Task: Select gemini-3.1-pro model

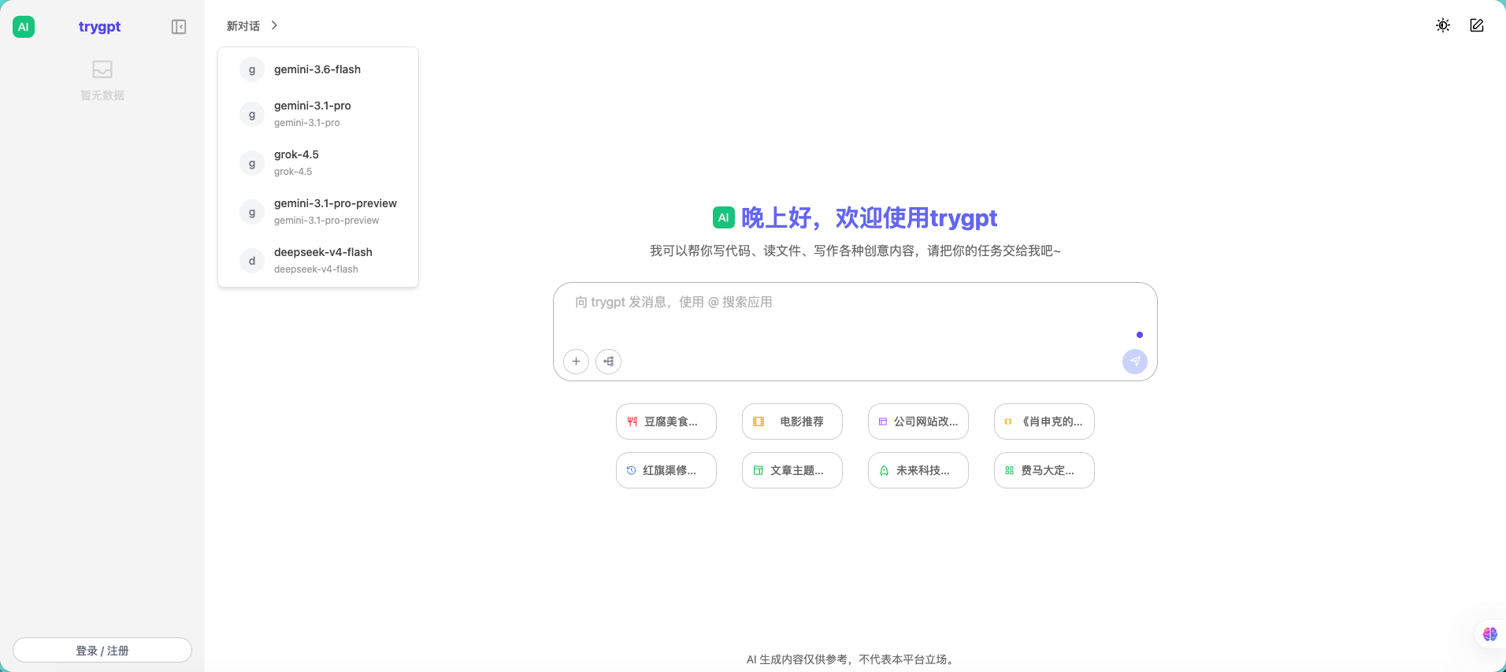Action: coord(318,113)
